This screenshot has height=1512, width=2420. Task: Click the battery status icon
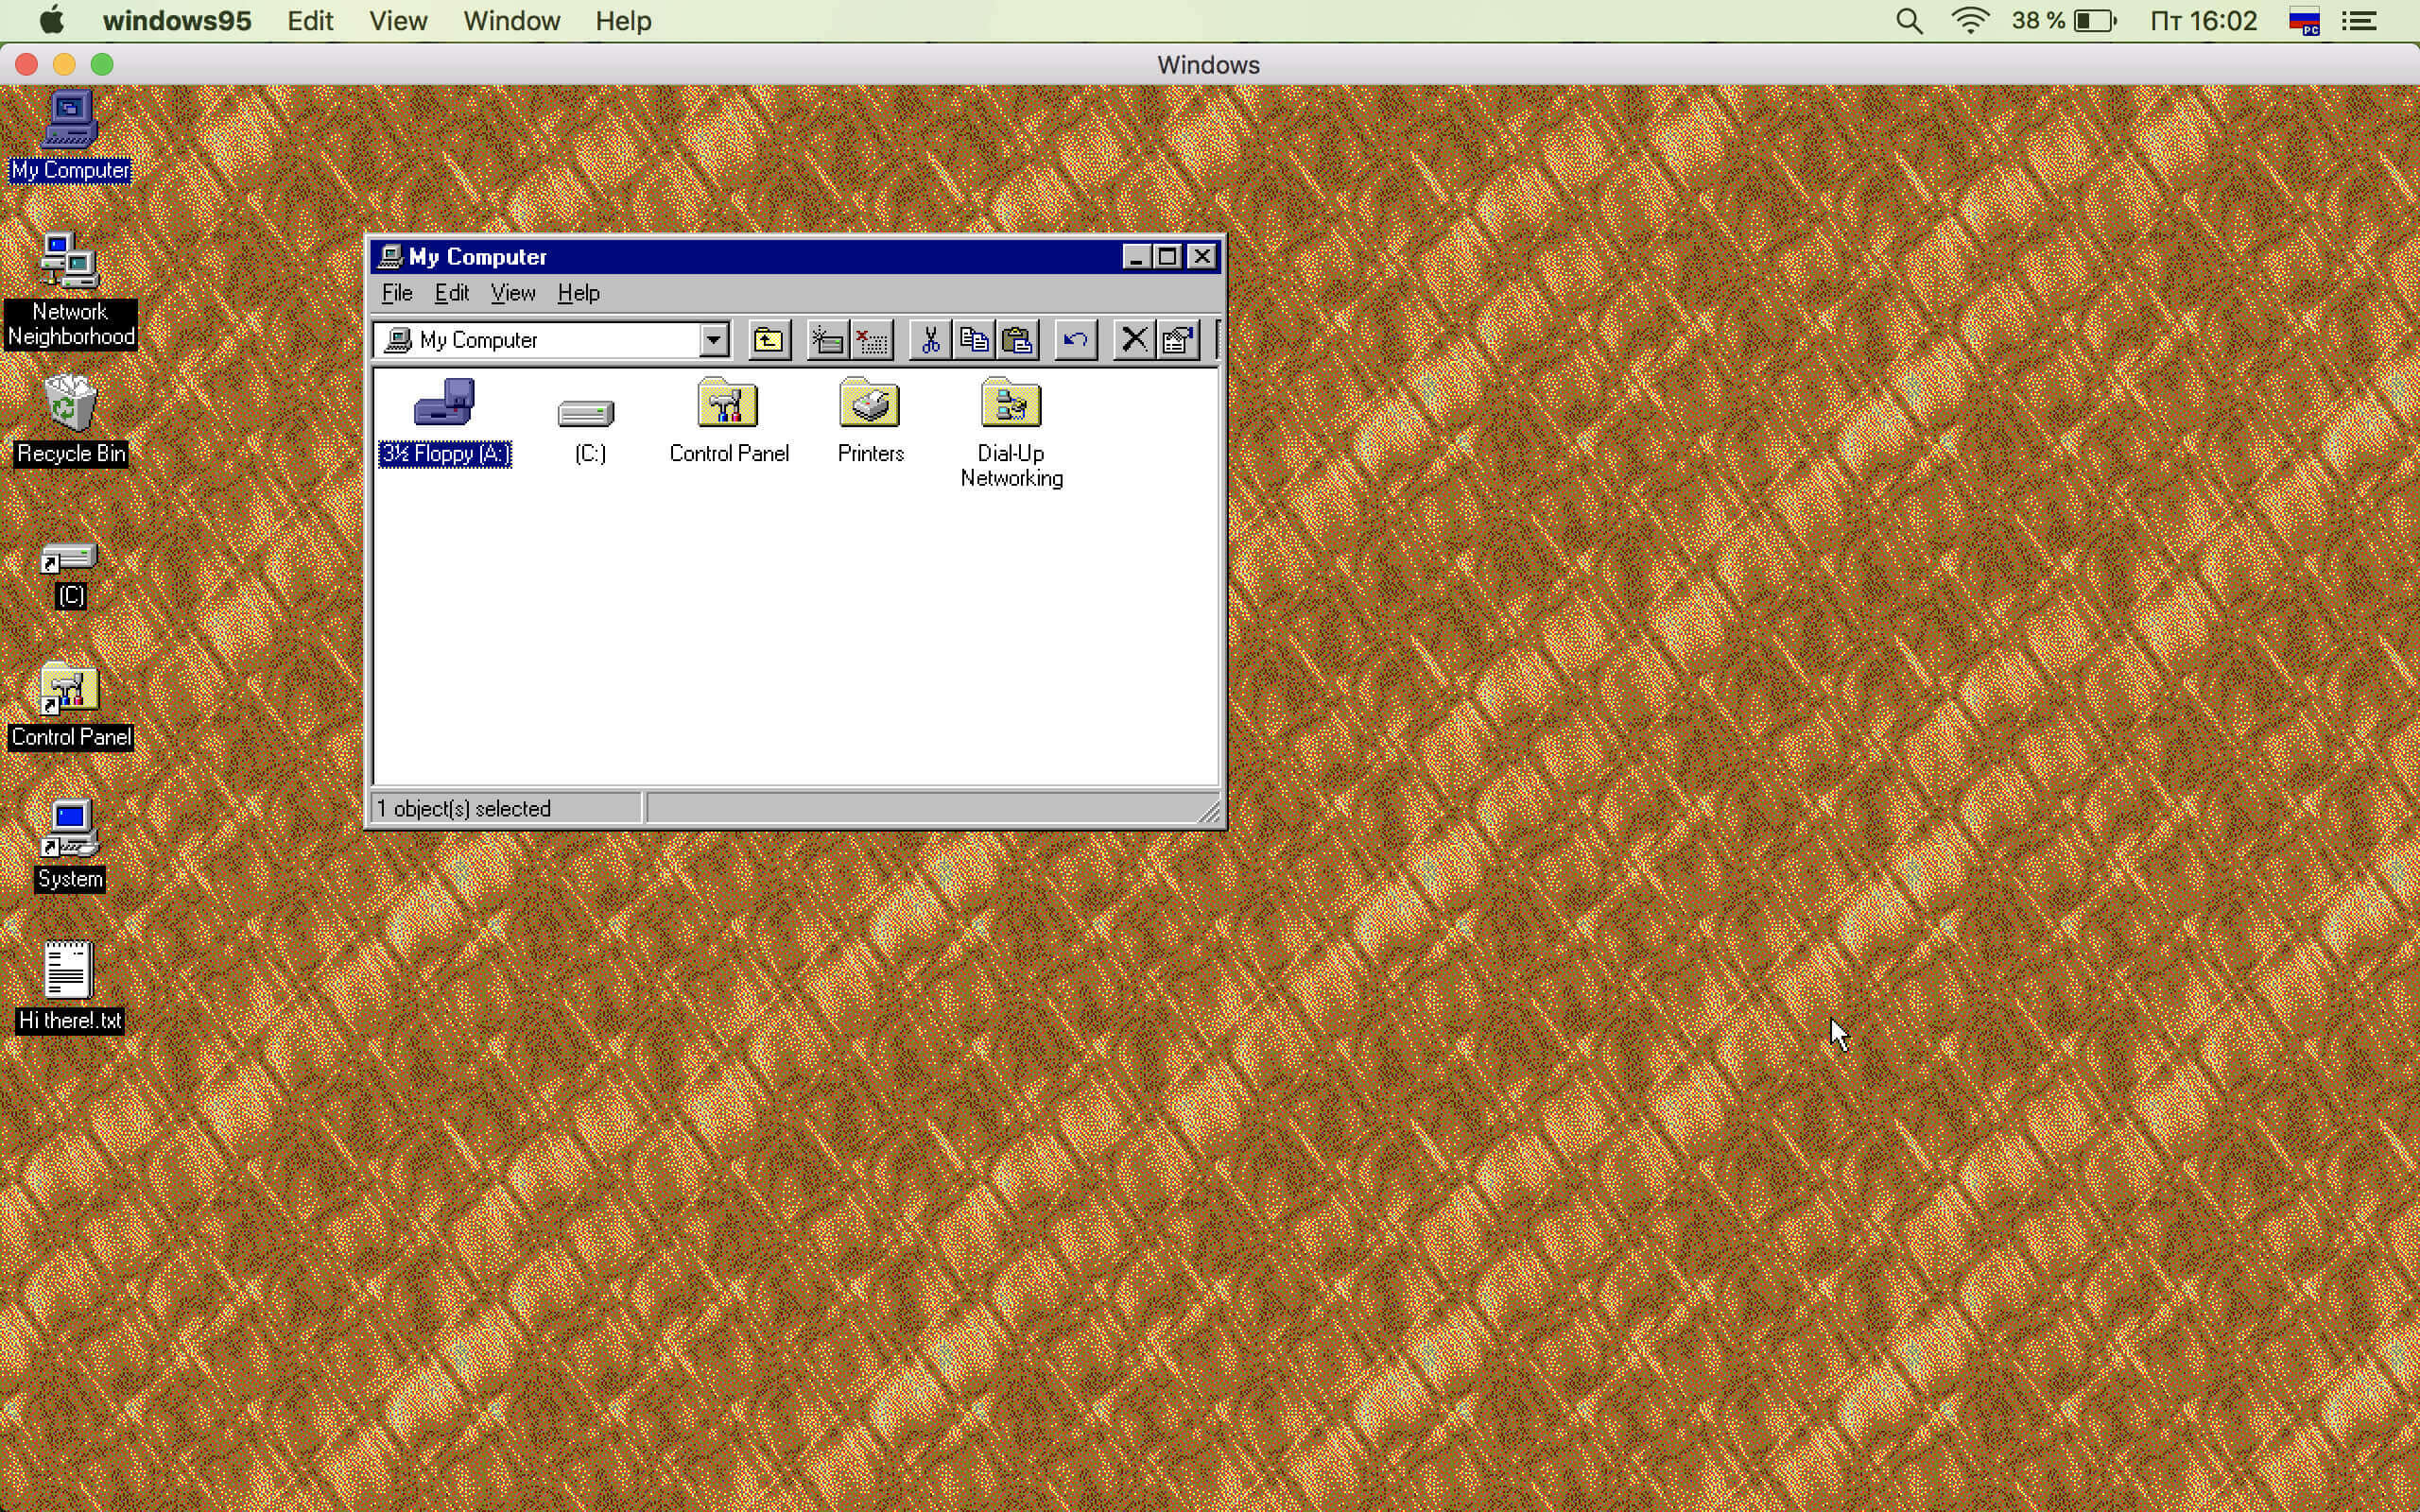click(x=2095, y=20)
